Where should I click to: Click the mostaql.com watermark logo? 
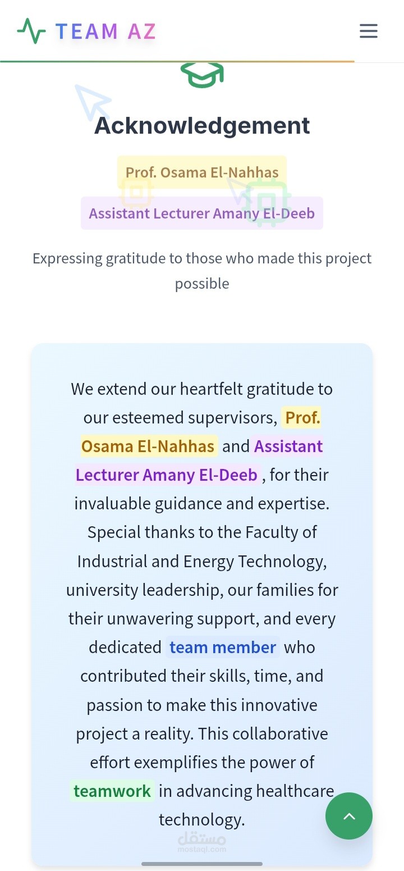click(x=202, y=842)
